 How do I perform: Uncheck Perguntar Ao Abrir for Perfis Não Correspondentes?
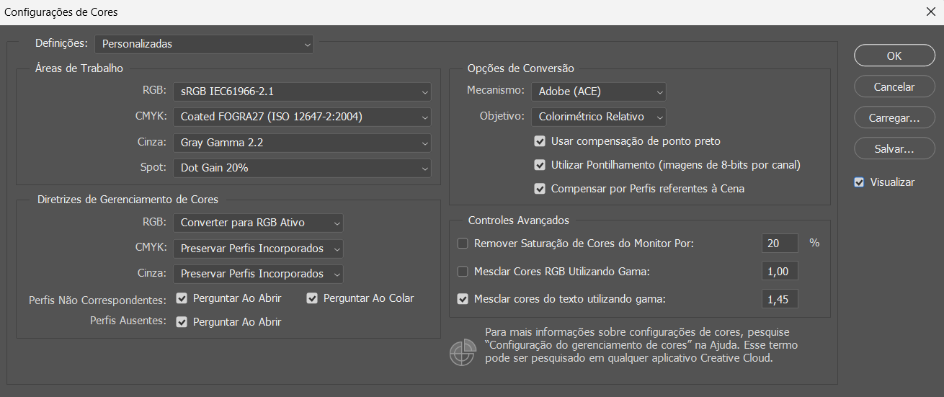pos(182,298)
